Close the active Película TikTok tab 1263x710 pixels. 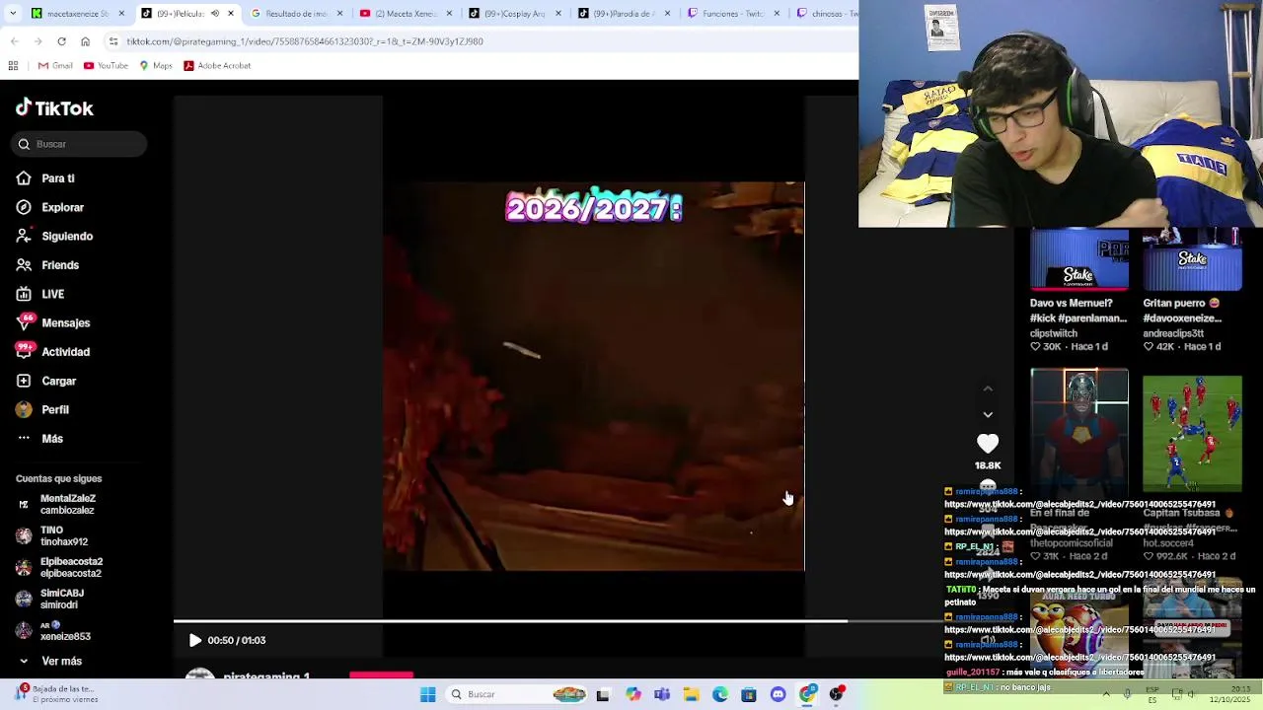coord(231,13)
